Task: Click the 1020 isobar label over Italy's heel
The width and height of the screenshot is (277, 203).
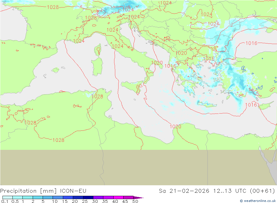Action: [157, 63]
